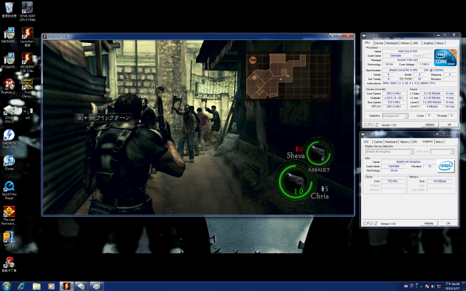The height and width of the screenshot is (291, 466).
Task: Select About tab in lower CPU-Z window
Action: point(439,142)
